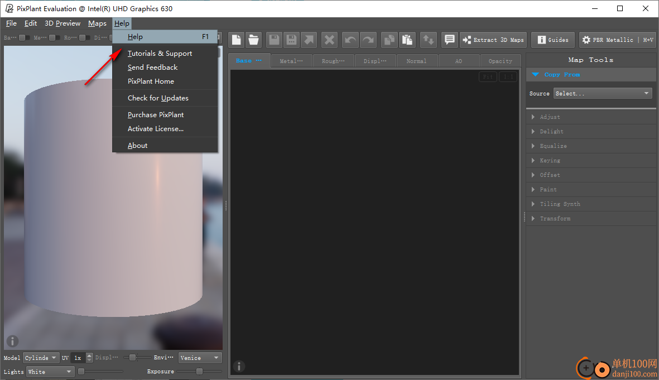659x380 pixels.
Task: Click the Redo arrow icon
Action: coord(368,40)
